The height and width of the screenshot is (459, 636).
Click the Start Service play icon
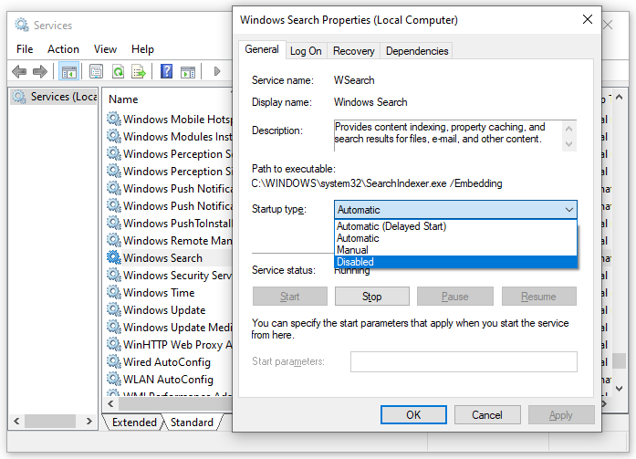217,72
